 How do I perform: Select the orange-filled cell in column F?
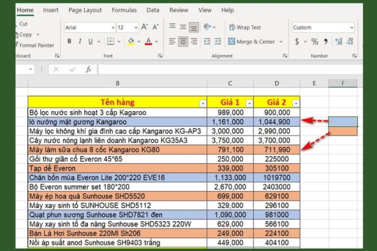click(x=343, y=131)
